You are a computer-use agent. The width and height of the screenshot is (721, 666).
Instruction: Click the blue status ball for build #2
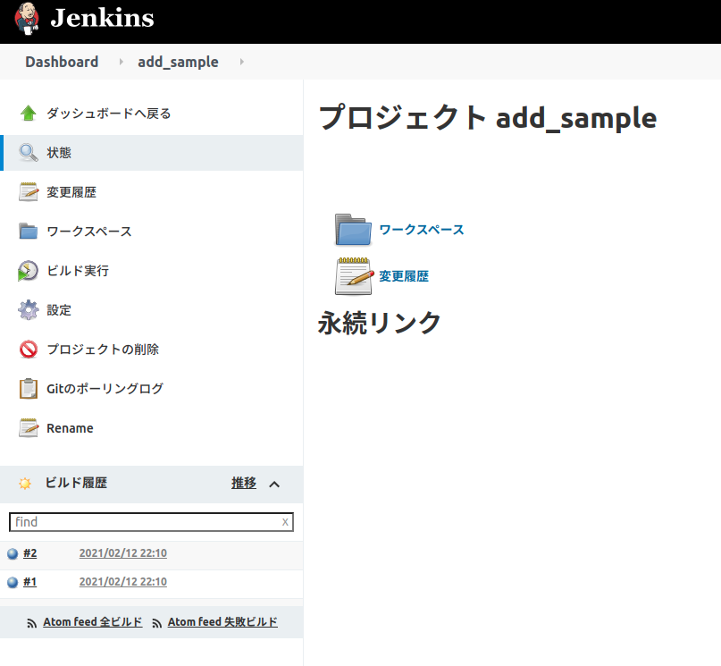click(x=13, y=553)
